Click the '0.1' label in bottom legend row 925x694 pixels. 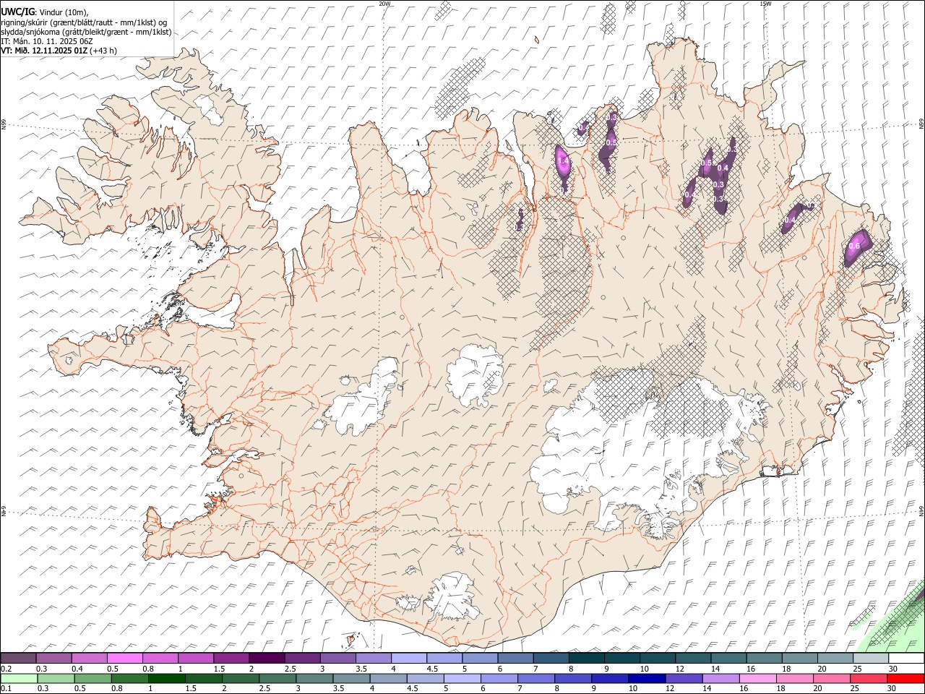pos(7,689)
